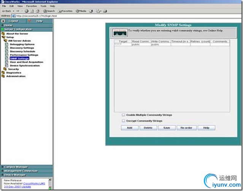Select User and Host Acquisition

click(27, 62)
